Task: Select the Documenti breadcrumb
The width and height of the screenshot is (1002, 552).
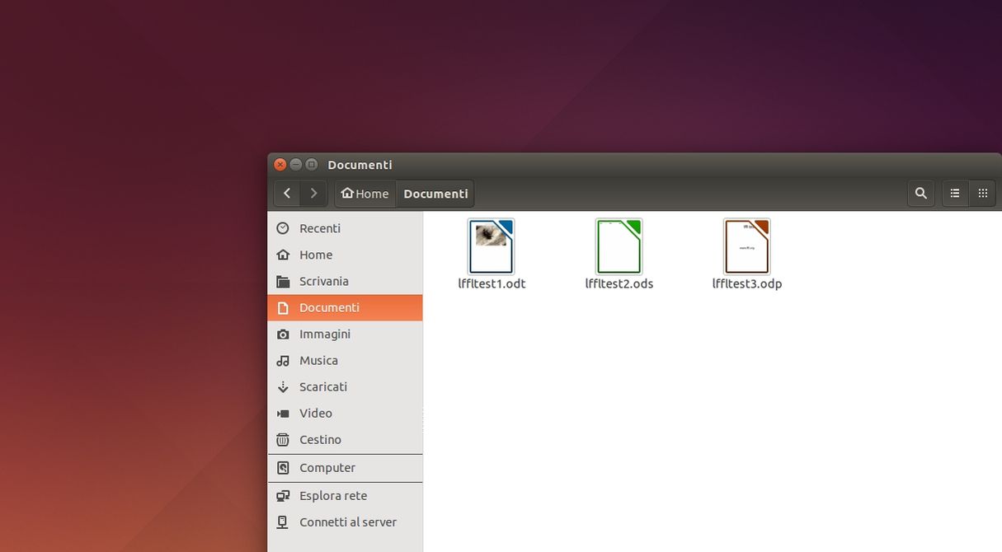Action: pos(435,193)
